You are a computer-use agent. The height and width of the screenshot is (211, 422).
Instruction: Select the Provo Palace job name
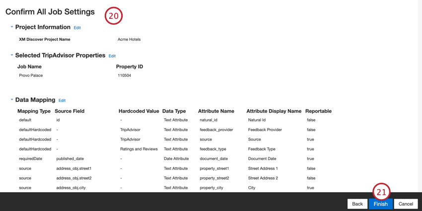31,75
